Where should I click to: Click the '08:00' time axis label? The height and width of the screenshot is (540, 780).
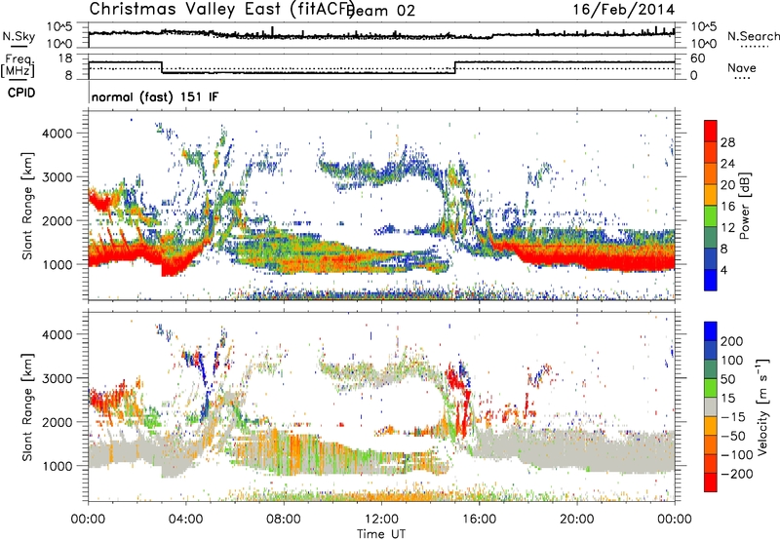pos(284,519)
